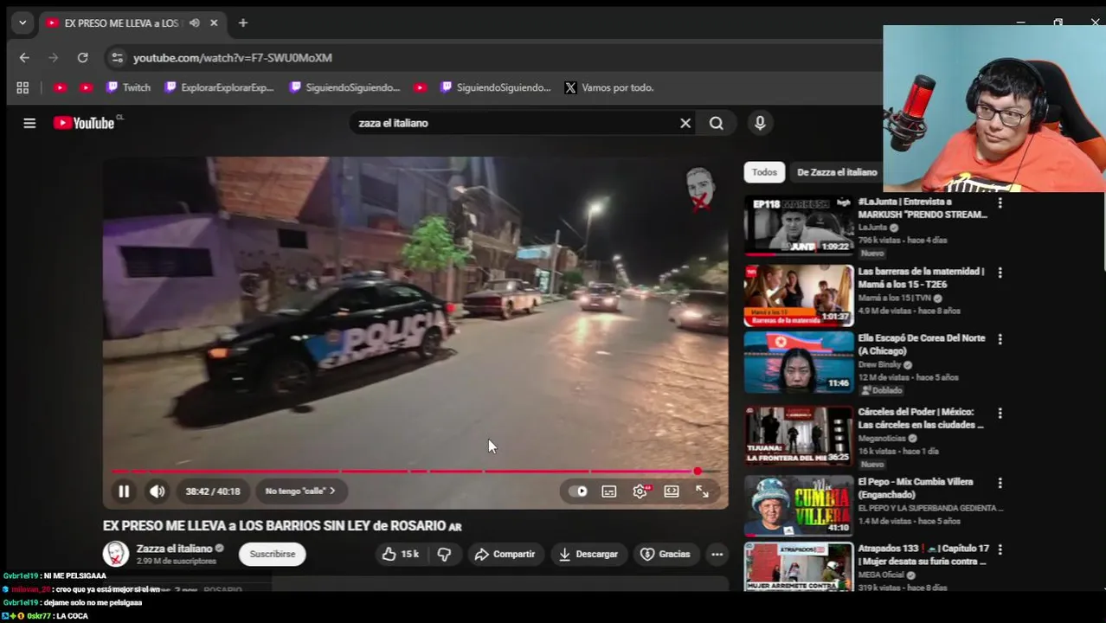Open Atrapados 133 Capítulo 17 title
Viewport: 1106px width, 623px height.
923,555
